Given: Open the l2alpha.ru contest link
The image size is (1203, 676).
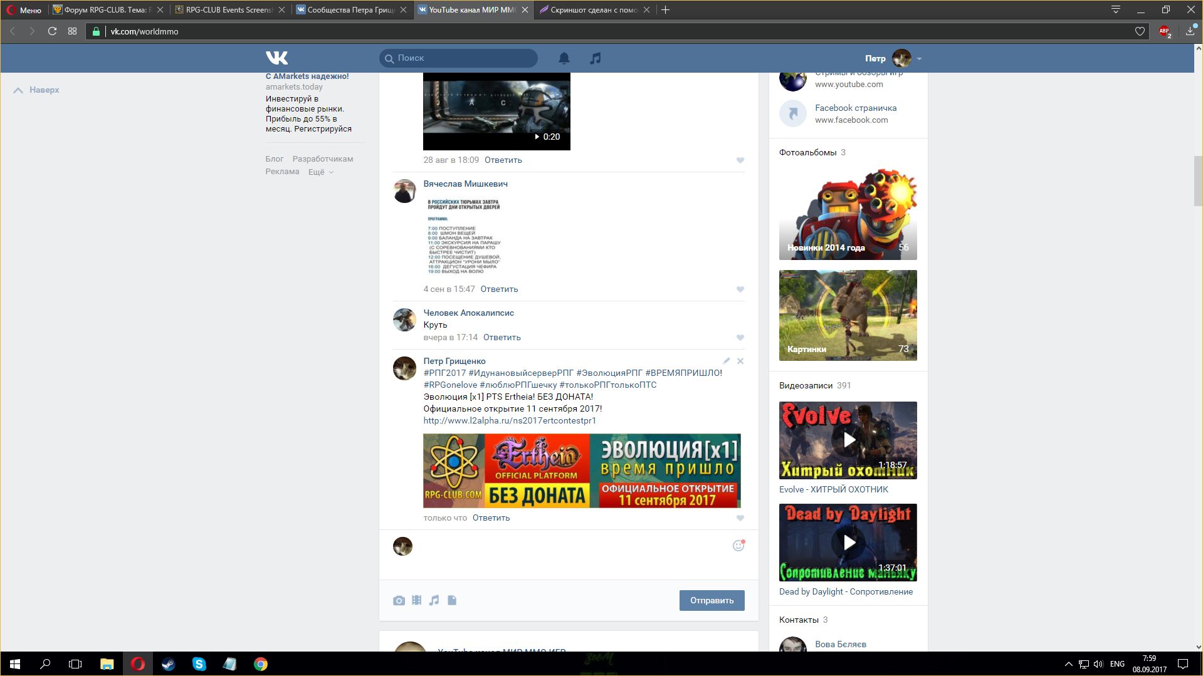Looking at the screenshot, I should coord(510,421).
